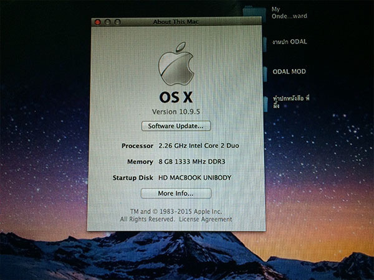Click the Startup Disk label
Image resolution: width=374 pixels, height=280 pixels.
coord(133,178)
